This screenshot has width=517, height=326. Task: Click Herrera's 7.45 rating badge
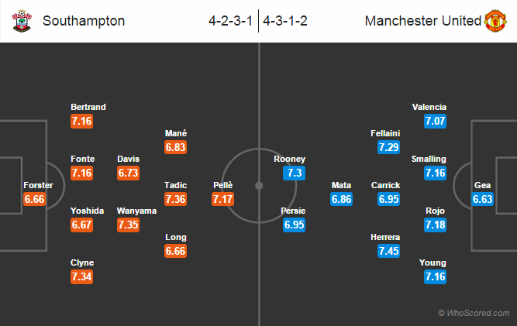tap(389, 251)
